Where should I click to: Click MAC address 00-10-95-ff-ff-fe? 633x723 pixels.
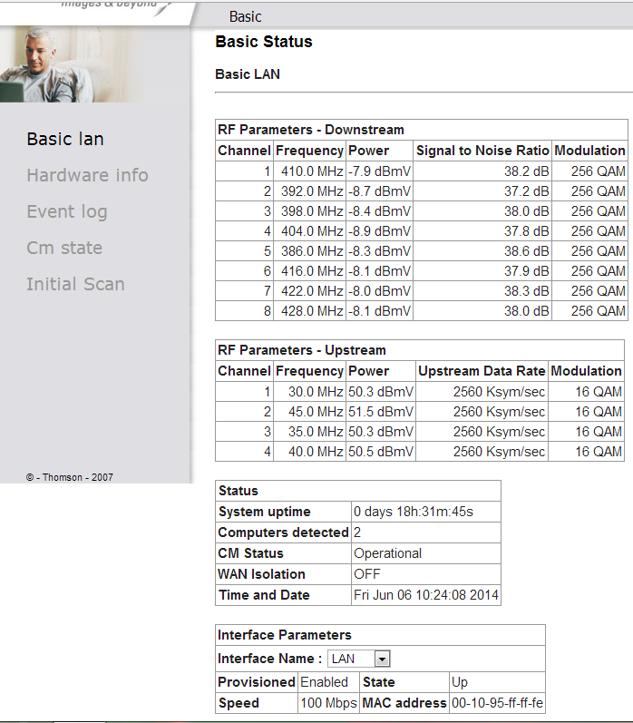point(498,703)
